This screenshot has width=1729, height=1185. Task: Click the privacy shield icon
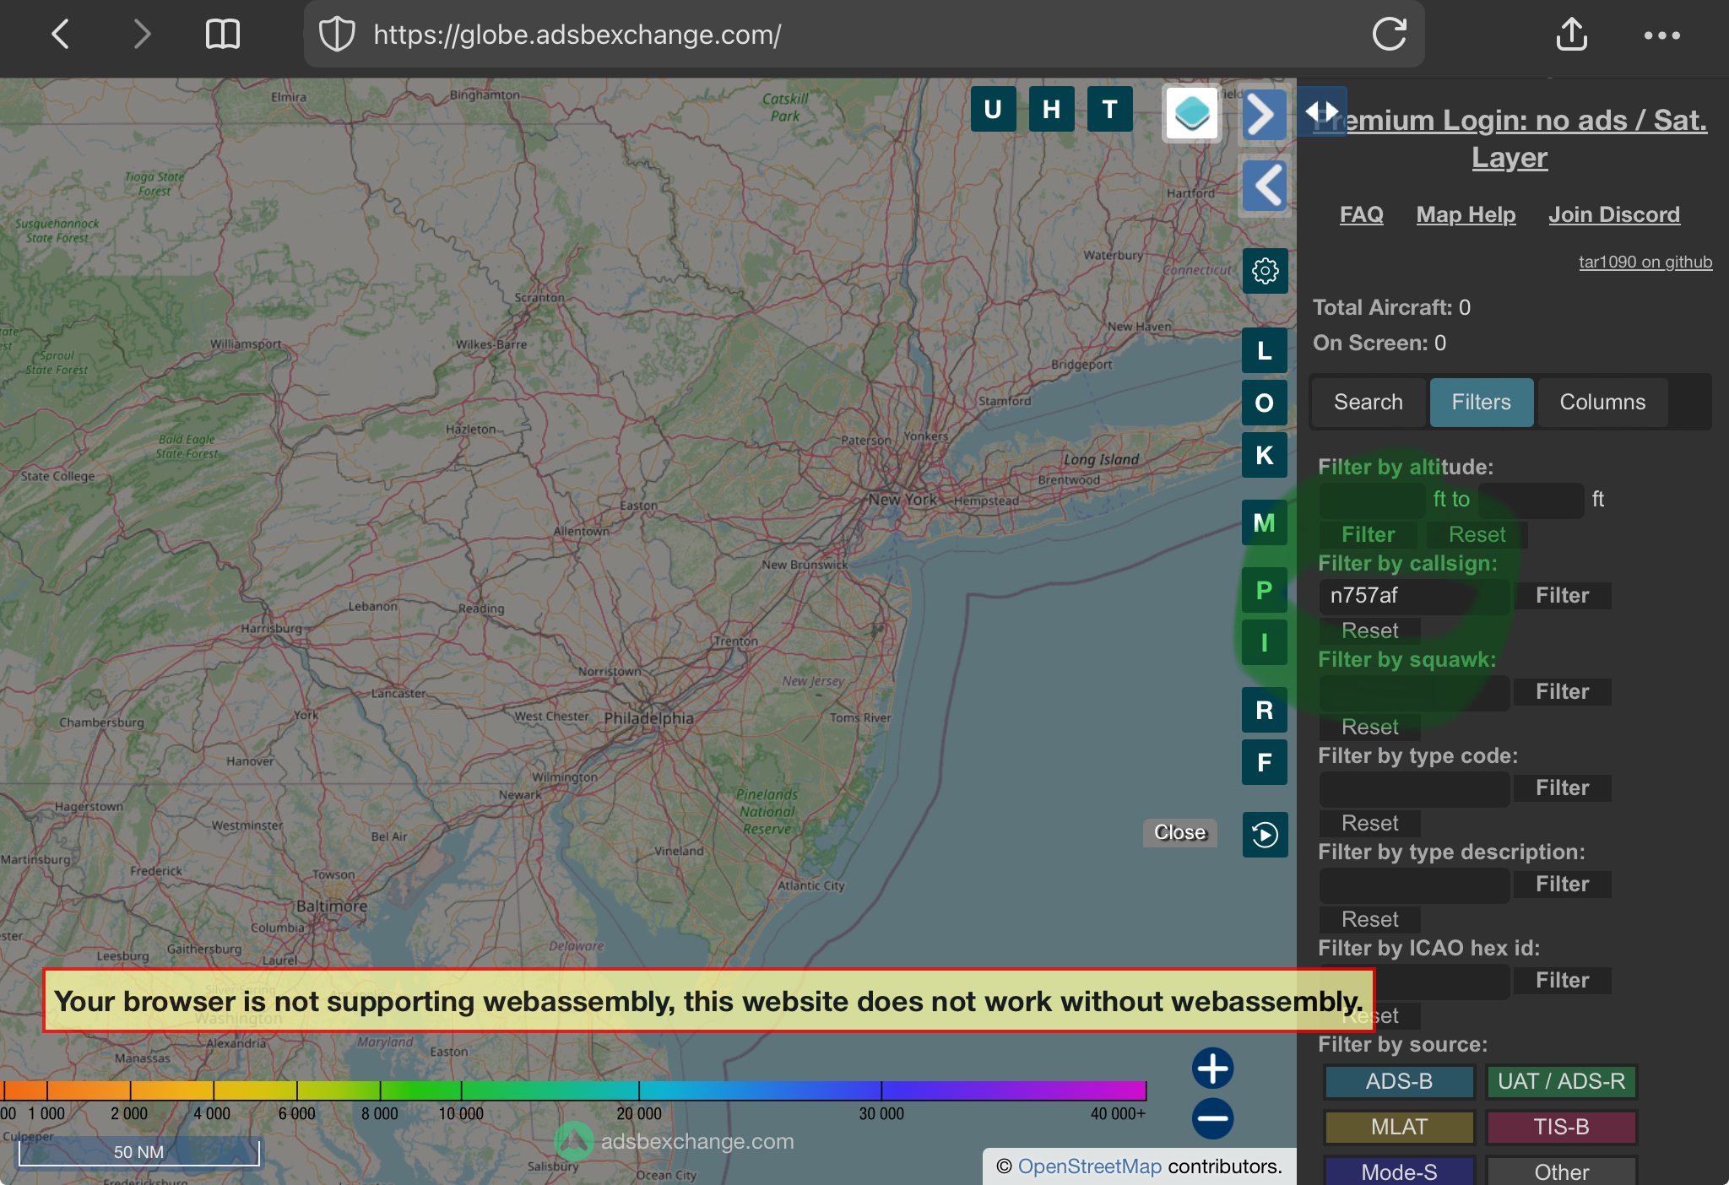click(337, 35)
